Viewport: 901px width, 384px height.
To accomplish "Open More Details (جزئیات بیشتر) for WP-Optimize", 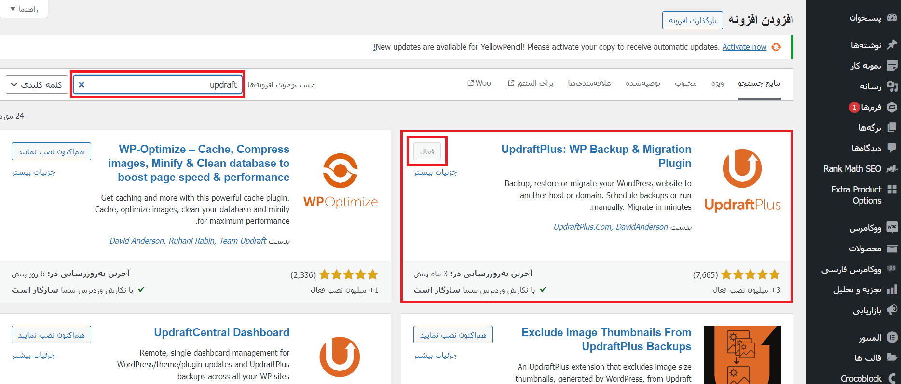I will click(33, 172).
